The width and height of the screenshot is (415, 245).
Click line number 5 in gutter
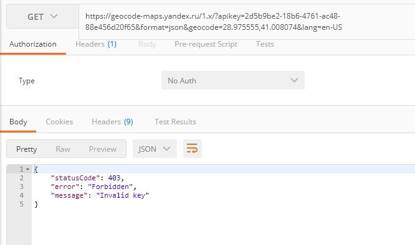coord(21,204)
